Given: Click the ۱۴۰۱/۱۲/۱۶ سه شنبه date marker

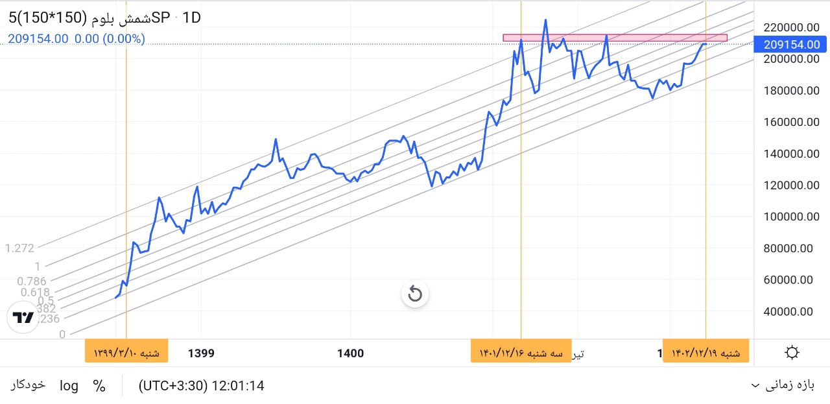Looking at the screenshot, I should click(521, 353).
